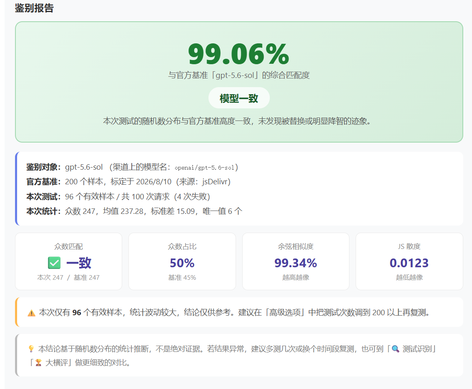This screenshot has height=389, width=472.
Task: Click the 与官方基准「gpt-5.6-sol」的综合匹配度 subtitle
Action: coord(239,75)
